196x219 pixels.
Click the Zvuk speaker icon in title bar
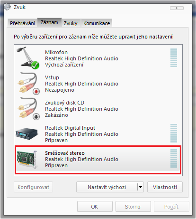tap(7, 7)
